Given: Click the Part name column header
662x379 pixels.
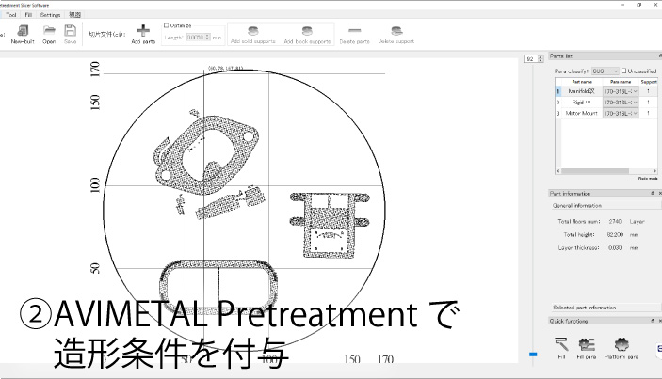Looking at the screenshot, I should [x=582, y=82].
